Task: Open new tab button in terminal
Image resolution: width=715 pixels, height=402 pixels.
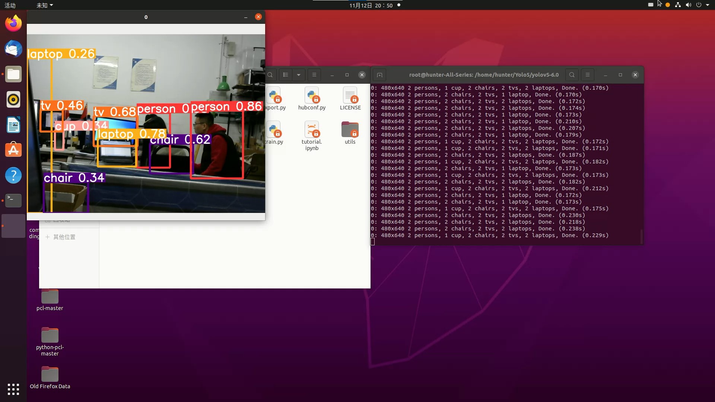Action: click(379, 75)
